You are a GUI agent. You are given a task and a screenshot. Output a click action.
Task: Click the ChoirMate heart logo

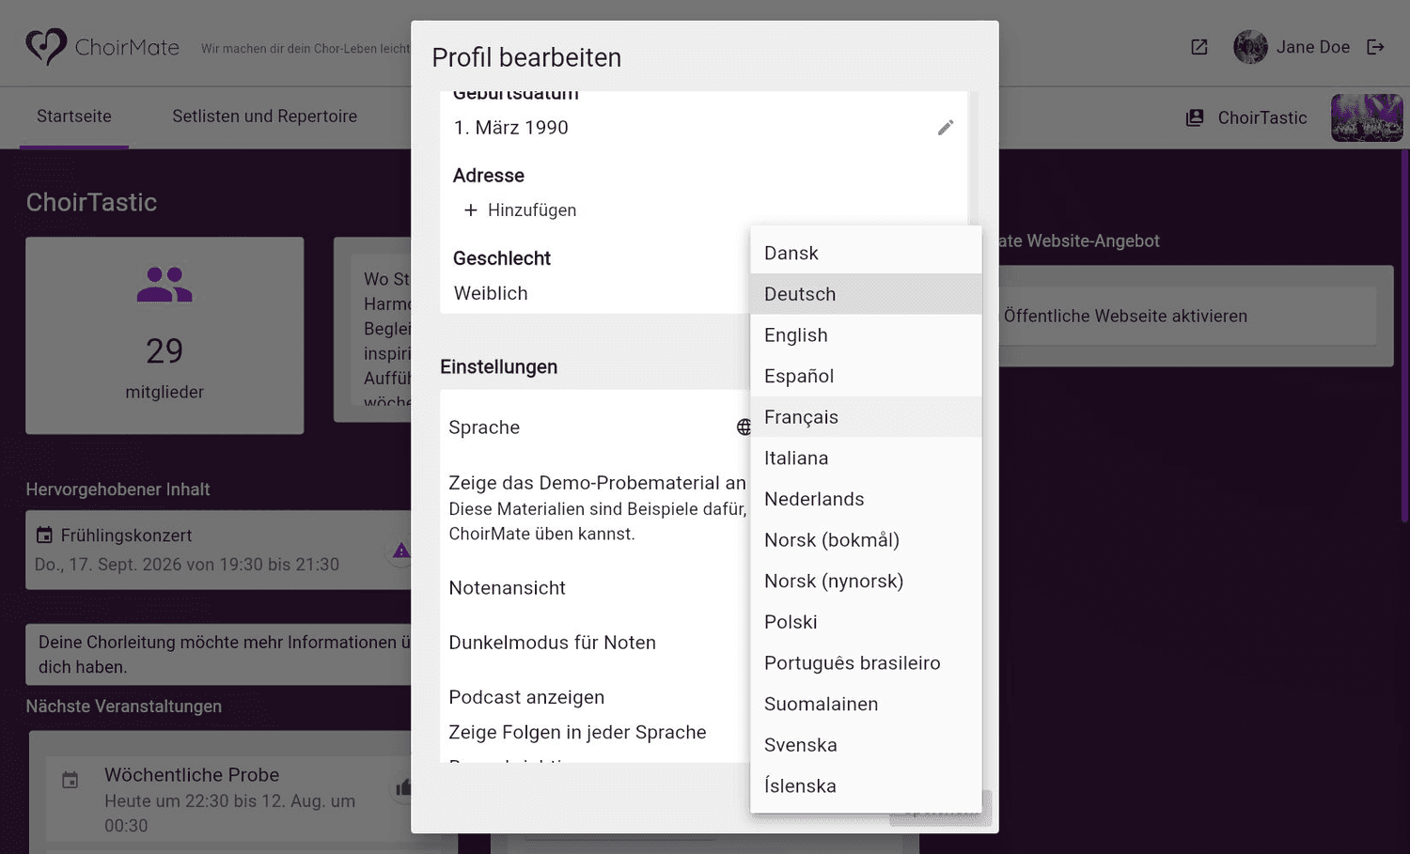[46, 46]
